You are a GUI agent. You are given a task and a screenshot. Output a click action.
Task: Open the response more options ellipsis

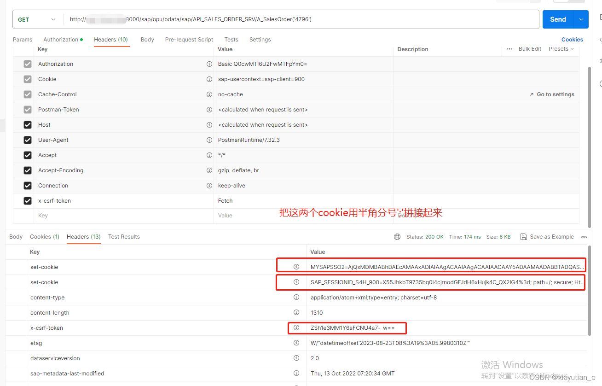[584, 237]
